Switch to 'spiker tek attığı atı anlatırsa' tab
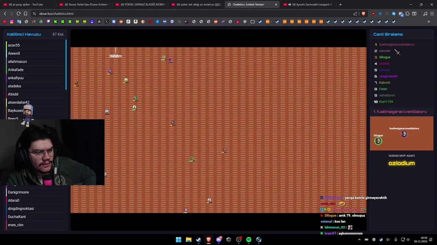The image size is (437, 245). (x=196, y=4)
